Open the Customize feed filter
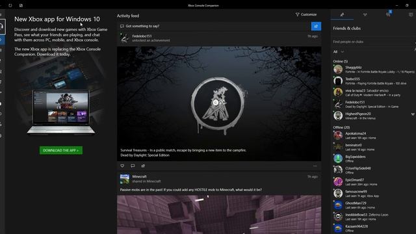416x234 pixels. tap(306, 14)
